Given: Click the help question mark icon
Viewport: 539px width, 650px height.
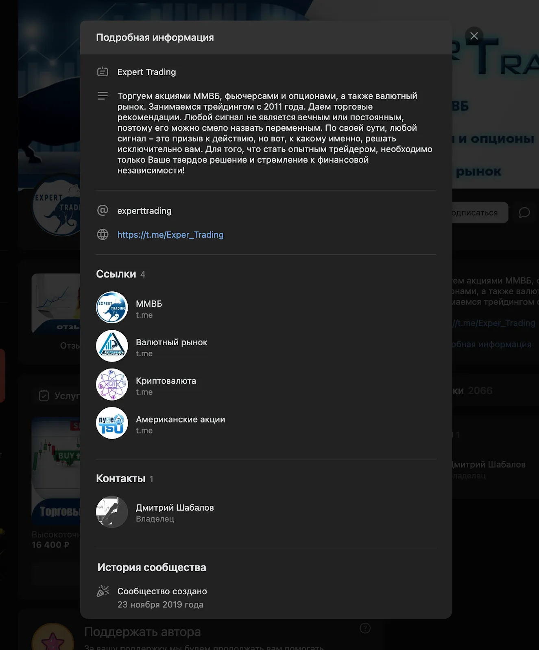Looking at the screenshot, I should coord(365,628).
